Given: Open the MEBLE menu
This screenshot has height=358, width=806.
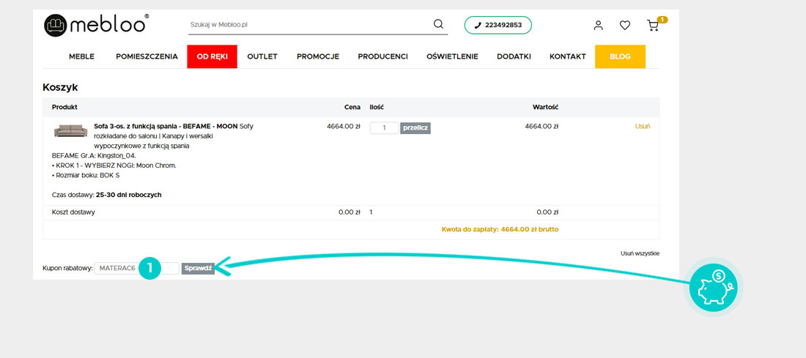Looking at the screenshot, I should [82, 56].
